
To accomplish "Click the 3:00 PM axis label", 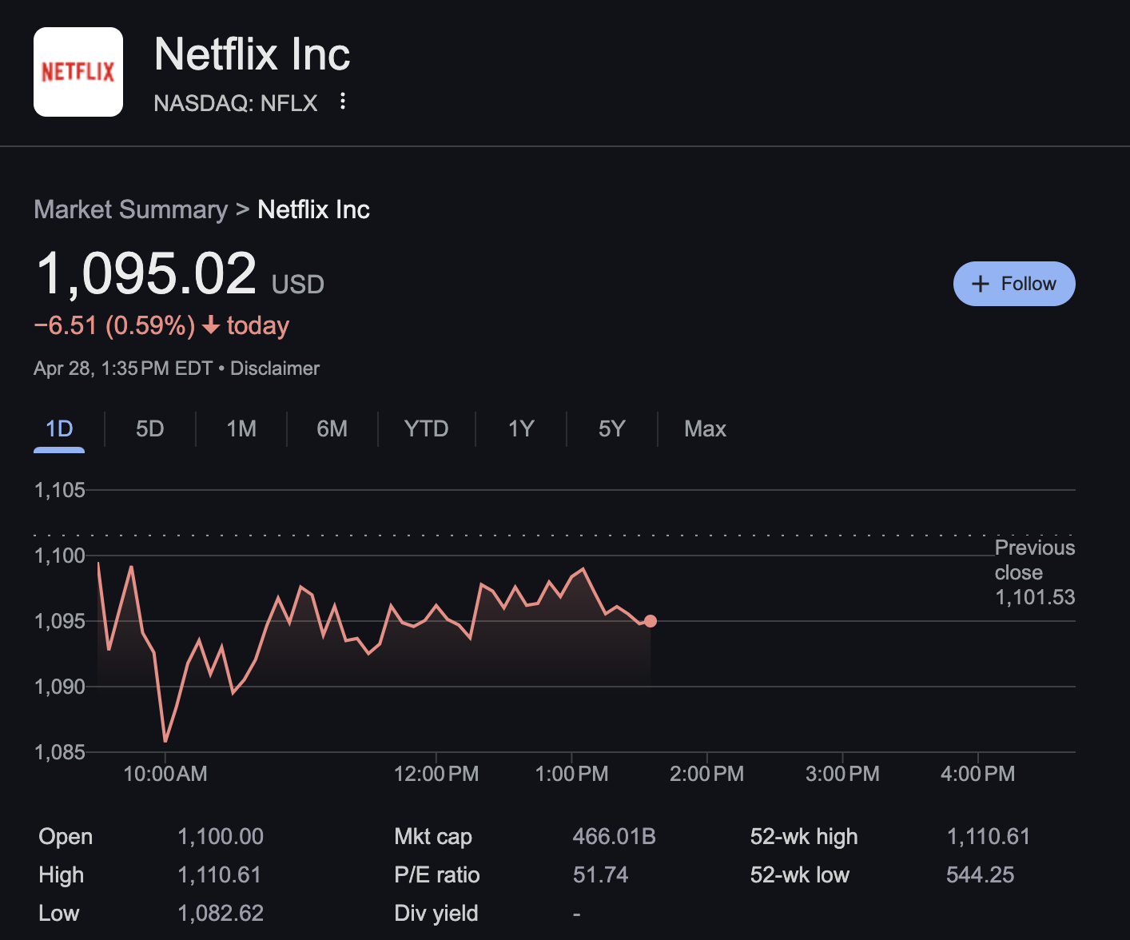I will coord(842,774).
